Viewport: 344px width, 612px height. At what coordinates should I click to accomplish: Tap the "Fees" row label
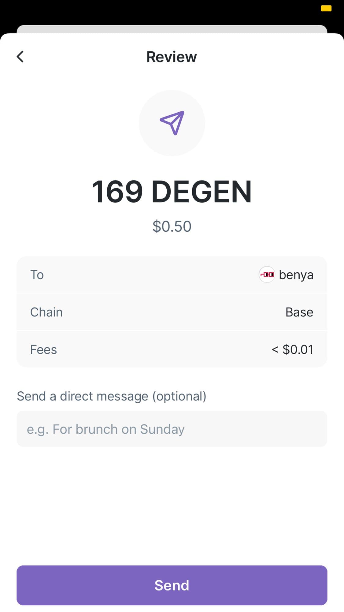(43, 349)
